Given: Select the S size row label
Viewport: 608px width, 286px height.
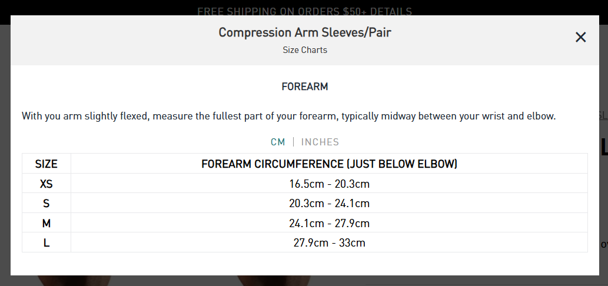Looking at the screenshot, I should 46,203.
